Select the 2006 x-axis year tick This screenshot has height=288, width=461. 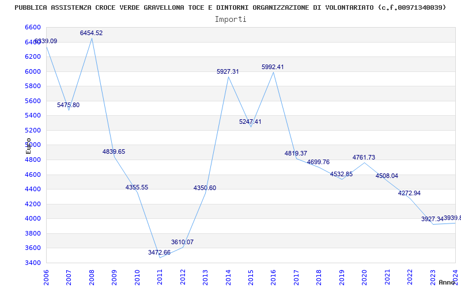coord(46,277)
